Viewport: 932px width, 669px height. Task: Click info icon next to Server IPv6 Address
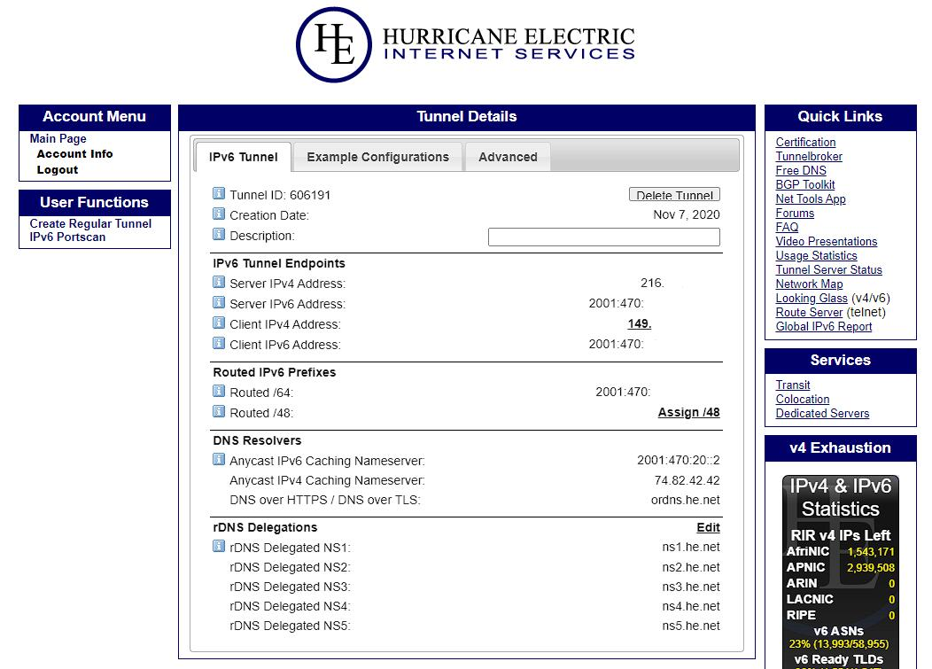coord(219,302)
